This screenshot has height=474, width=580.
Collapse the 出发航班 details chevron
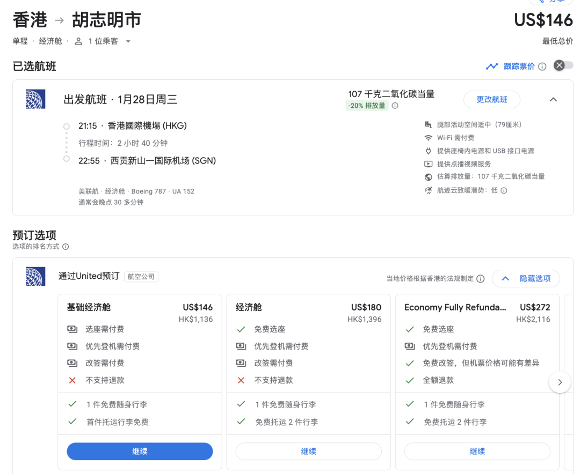(x=553, y=100)
